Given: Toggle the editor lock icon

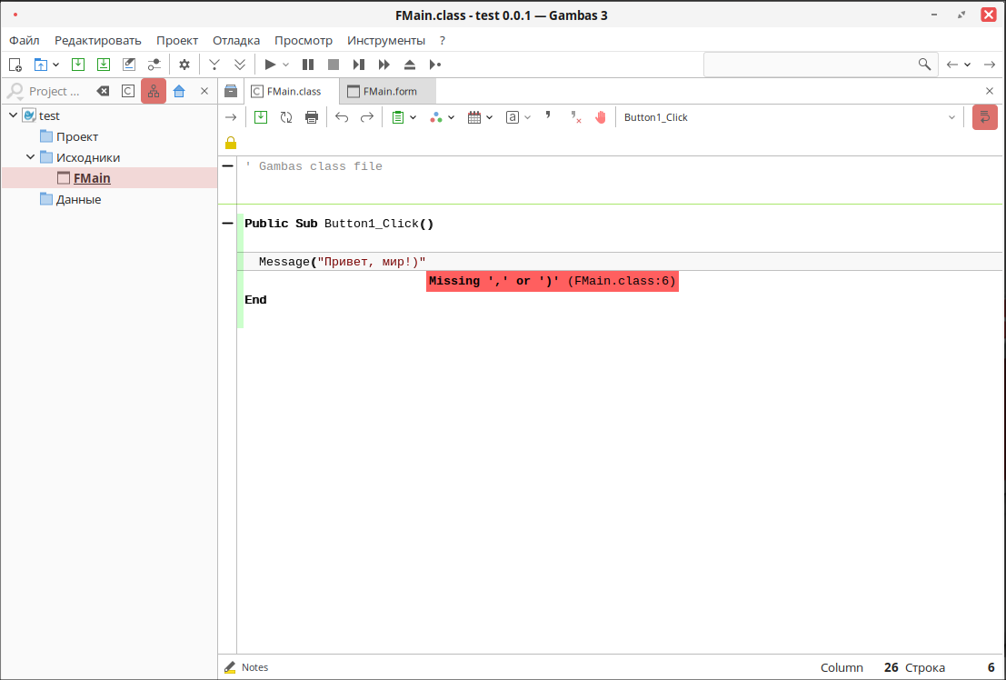Looking at the screenshot, I should pyautogui.click(x=230, y=143).
